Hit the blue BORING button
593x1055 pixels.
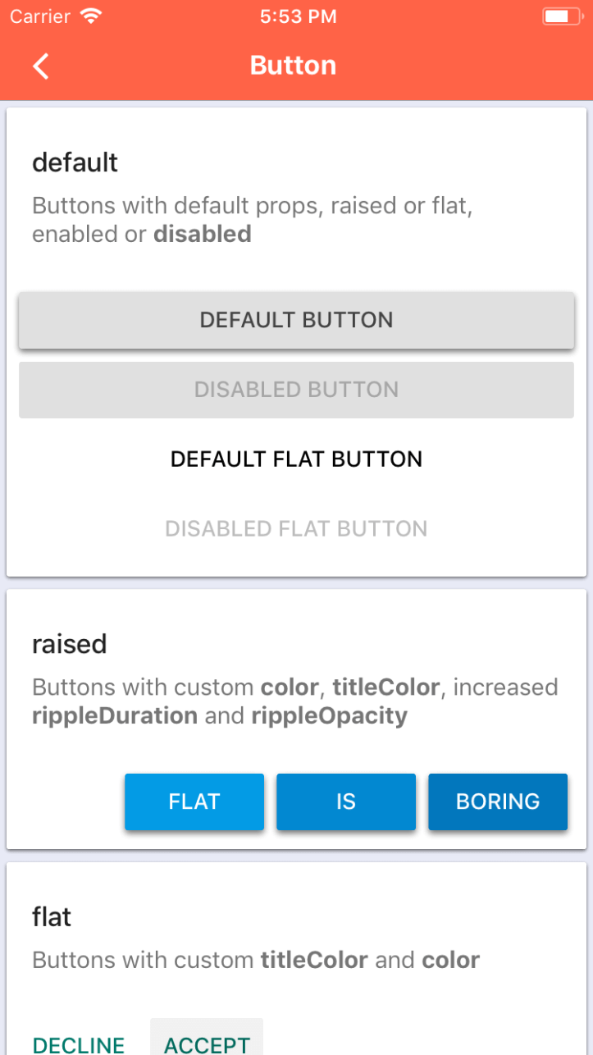point(498,801)
